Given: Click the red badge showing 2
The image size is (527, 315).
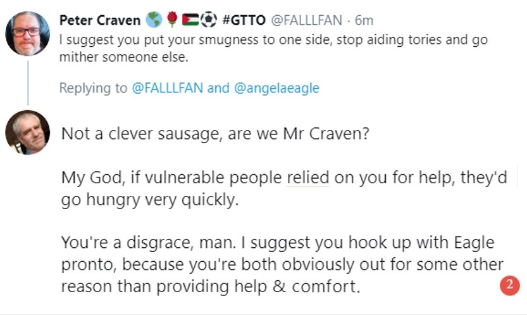Looking at the screenshot, I should (x=510, y=285).
